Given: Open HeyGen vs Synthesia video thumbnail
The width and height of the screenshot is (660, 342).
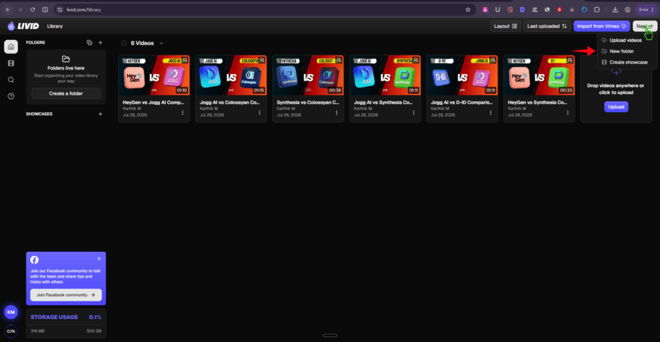Looking at the screenshot, I should pos(539,75).
